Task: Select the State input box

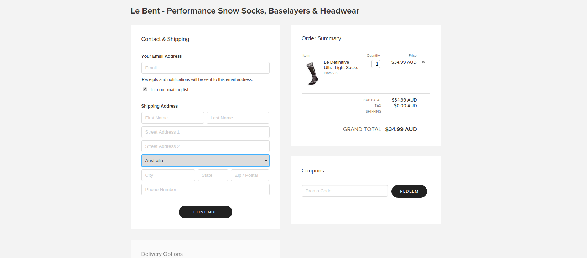Action: pos(213,175)
